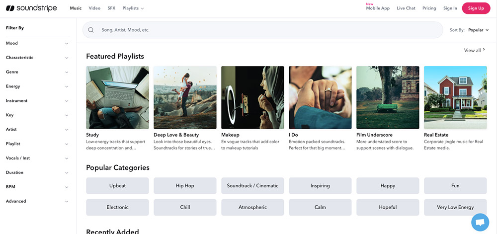Open the Makeup playlist thumbnail
Viewport: 497px width, 234px height.
(252, 97)
